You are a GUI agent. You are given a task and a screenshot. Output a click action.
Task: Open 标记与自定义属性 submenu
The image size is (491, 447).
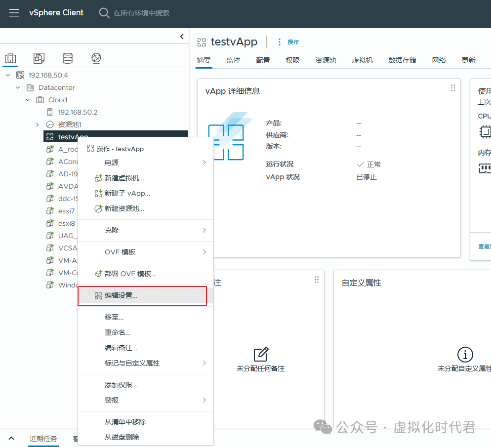[146, 363]
